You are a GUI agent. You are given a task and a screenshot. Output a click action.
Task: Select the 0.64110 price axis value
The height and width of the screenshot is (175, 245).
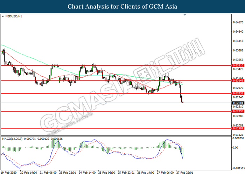tap(238, 41)
